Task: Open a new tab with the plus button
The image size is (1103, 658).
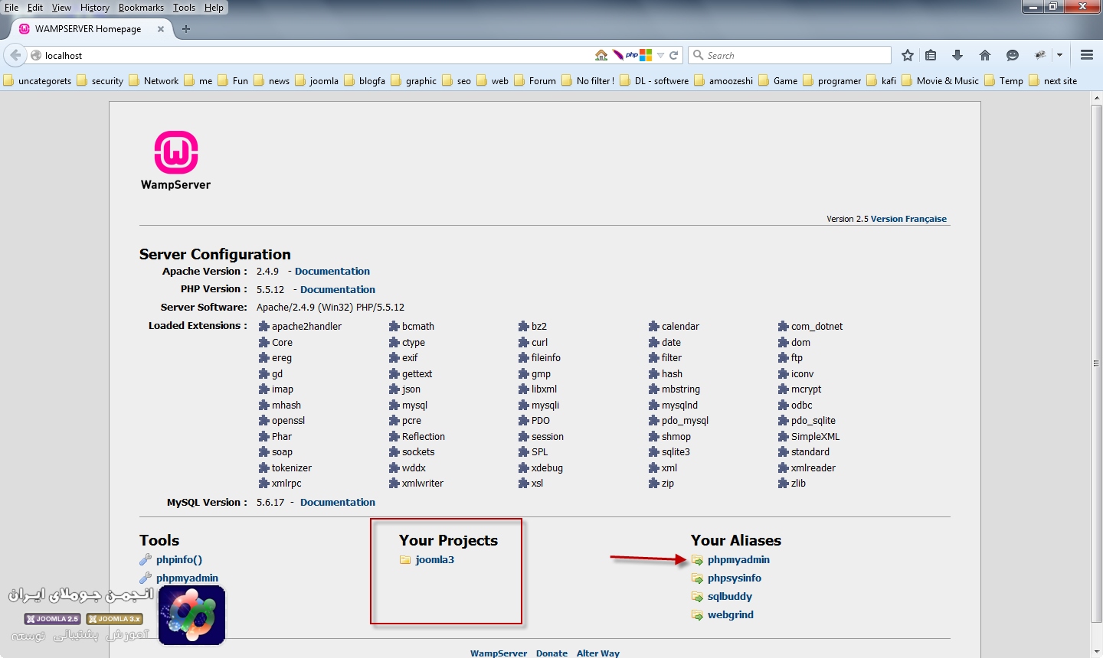Action: tap(185, 29)
